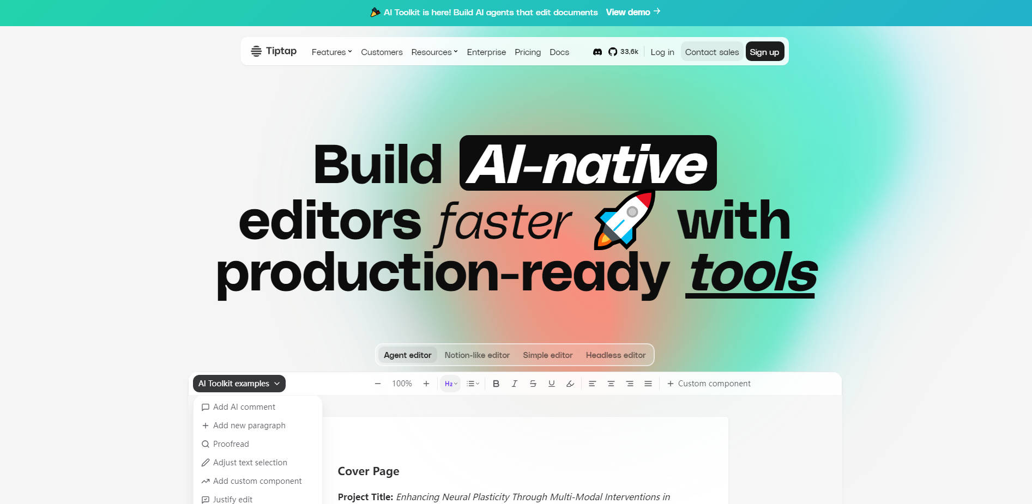
Task: Zoom out with the minus icon
Action: tap(378, 384)
